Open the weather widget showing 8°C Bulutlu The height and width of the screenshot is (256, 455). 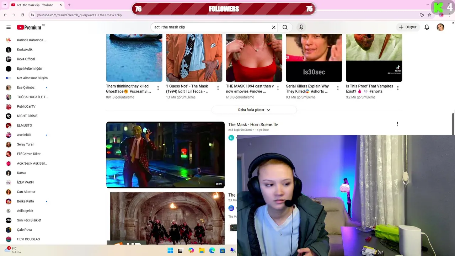click(13, 250)
